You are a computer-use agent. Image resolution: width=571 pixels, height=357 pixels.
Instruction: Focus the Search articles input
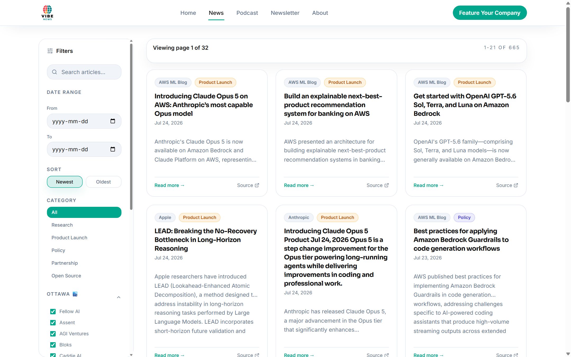point(84,72)
